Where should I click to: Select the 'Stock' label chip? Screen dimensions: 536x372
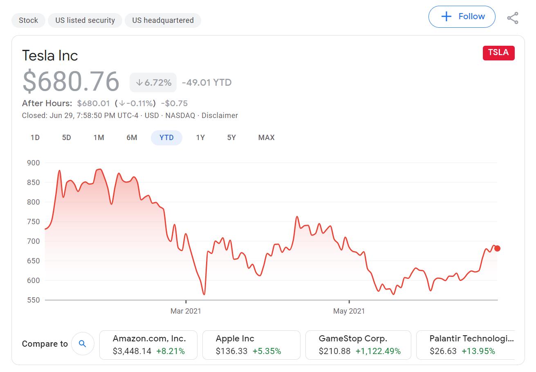point(28,20)
